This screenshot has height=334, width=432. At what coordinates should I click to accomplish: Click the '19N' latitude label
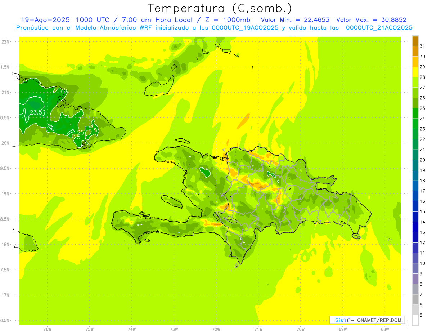[x=6, y=193]
